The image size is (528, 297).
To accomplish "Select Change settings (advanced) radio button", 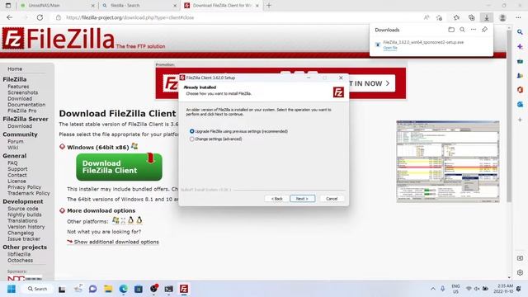I will point(192,139).
